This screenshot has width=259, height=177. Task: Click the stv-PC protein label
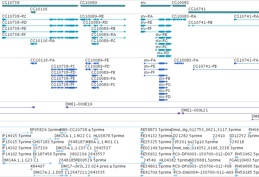coord(165,91)
